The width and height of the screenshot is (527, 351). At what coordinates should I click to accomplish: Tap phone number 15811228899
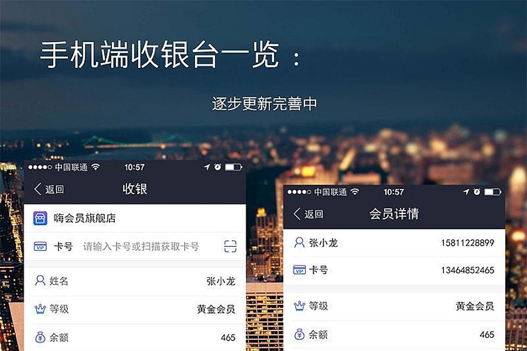(x=467, y=243)
